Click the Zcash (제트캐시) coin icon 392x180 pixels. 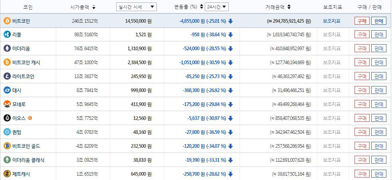click(7, 174)
